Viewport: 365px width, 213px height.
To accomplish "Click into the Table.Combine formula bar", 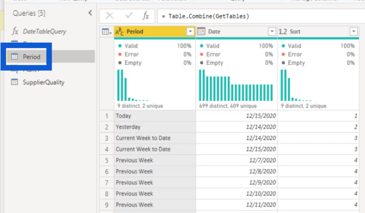I will coord(261,16).
